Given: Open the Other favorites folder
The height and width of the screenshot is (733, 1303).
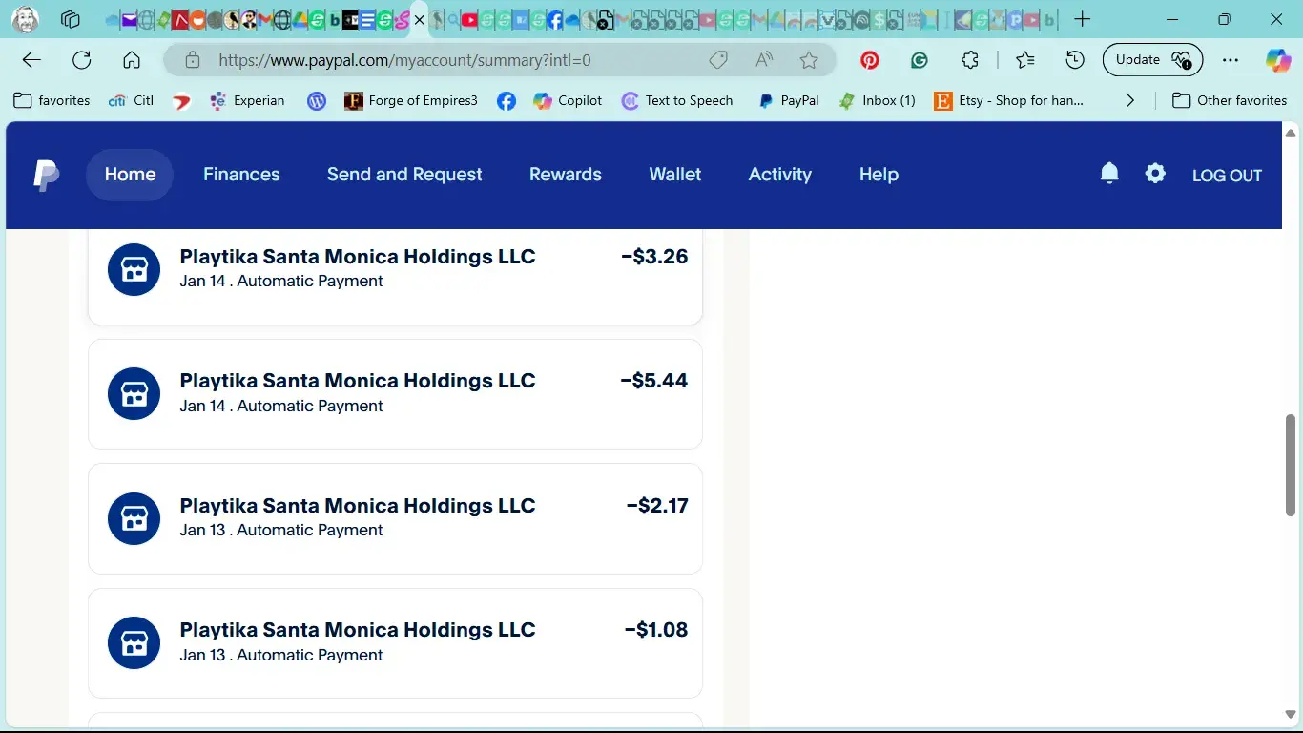Looking at the screenshot, I should point(1230,100).
